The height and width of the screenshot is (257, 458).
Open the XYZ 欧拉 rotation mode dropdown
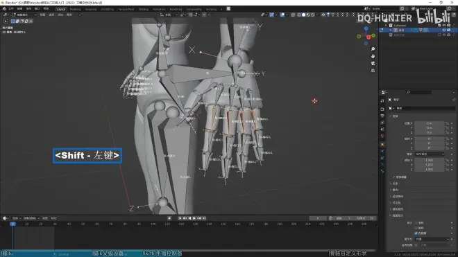(430, 154)
